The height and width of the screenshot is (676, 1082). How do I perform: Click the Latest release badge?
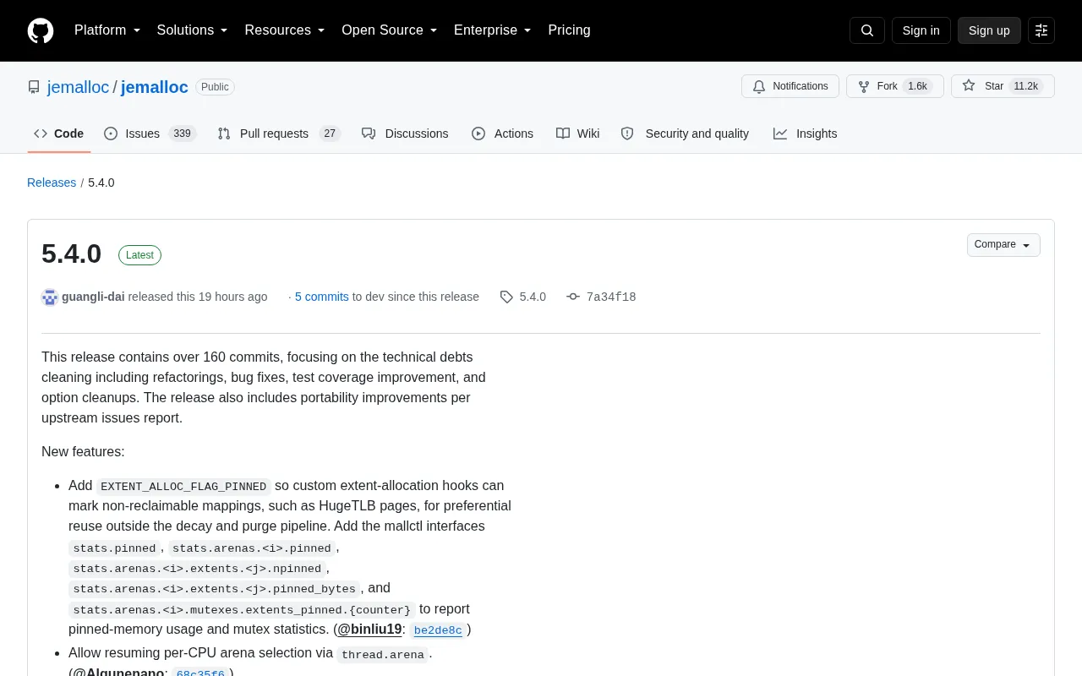click(x=139, y=255)
